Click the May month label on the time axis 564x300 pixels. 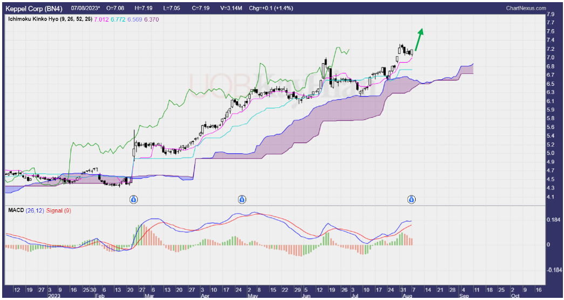[x=253, y=296]
